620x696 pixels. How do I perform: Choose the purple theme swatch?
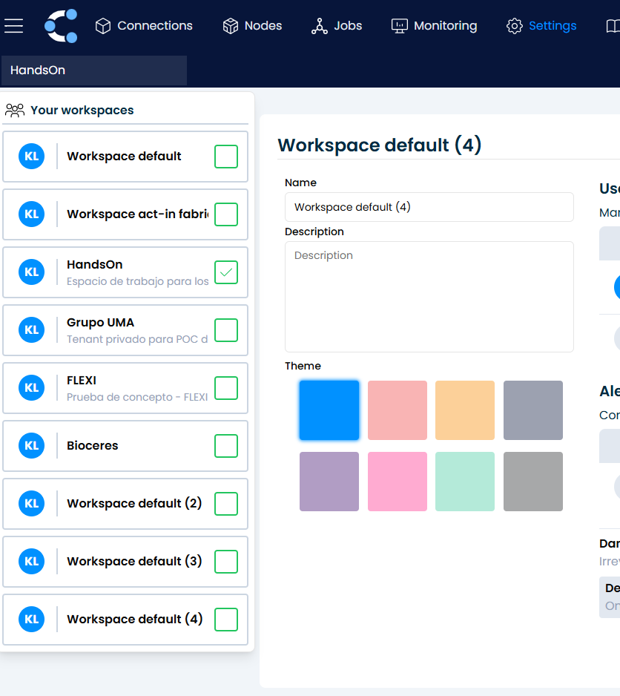tap(329, 482)
